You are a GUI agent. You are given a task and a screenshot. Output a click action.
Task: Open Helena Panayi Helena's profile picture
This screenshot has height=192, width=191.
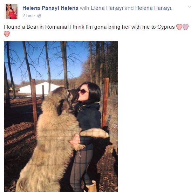coord(12,12)
